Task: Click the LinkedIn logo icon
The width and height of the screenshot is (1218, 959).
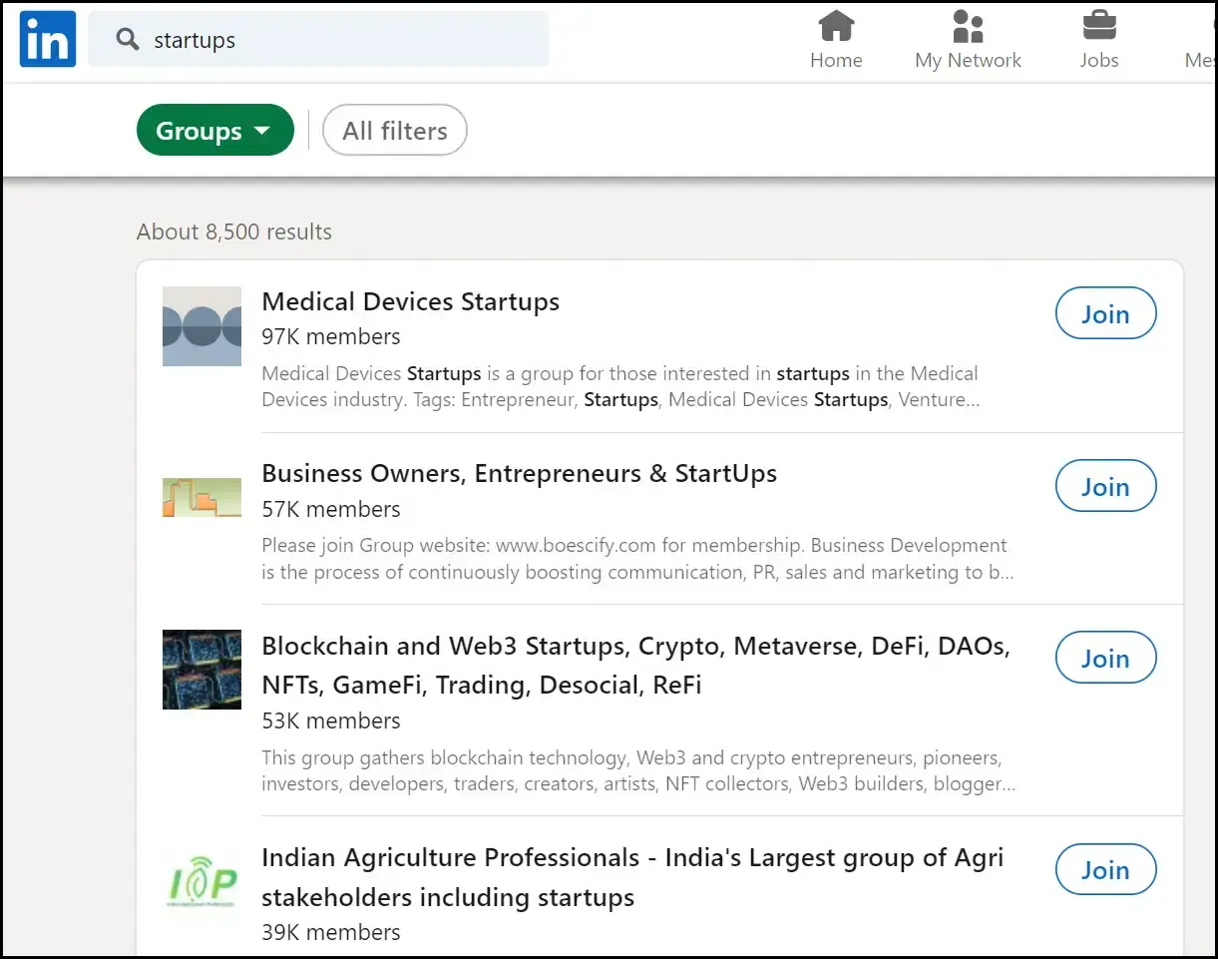Action: tap(47, 39)
